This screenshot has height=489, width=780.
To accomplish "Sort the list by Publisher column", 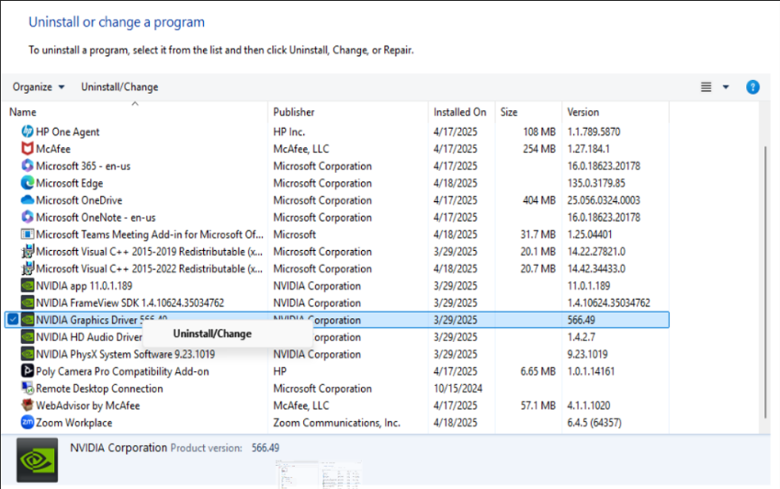I will (294, 112).
